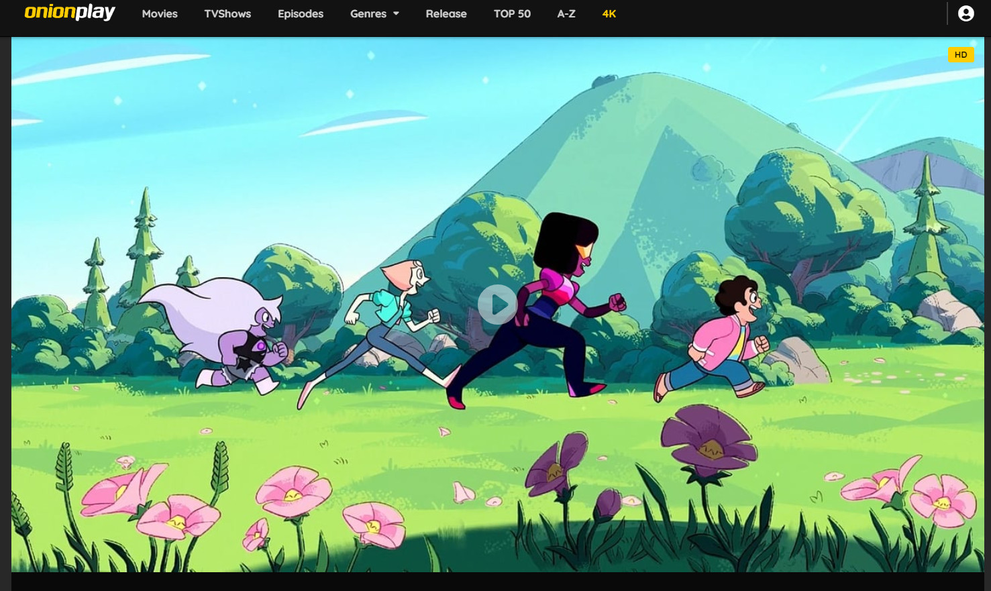Screen dimensions: 991x591
Task: Select the Release nav item
Action: (446, 13)
